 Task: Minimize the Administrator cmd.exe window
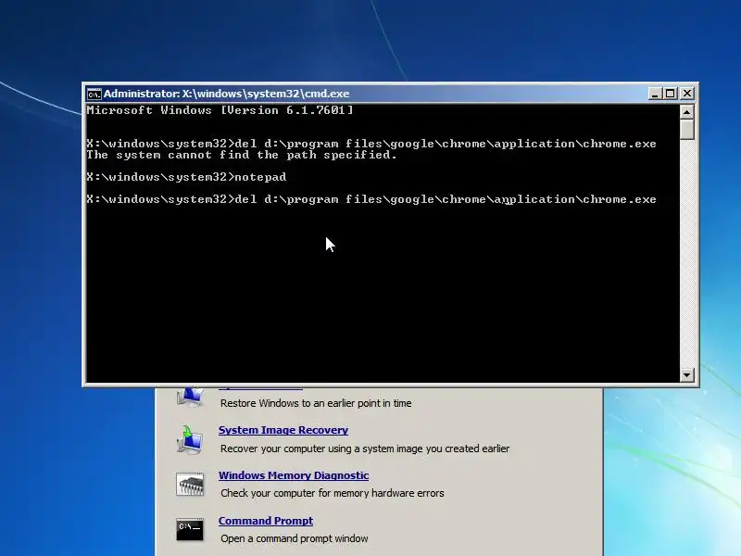[x=655, y=94]
